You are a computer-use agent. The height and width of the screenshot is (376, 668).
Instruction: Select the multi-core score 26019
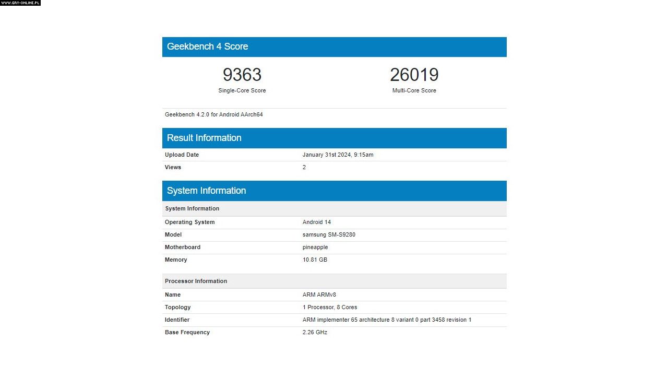[x=414, y=75]
